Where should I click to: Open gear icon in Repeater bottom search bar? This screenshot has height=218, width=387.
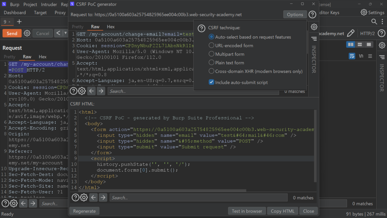[14, 203]
